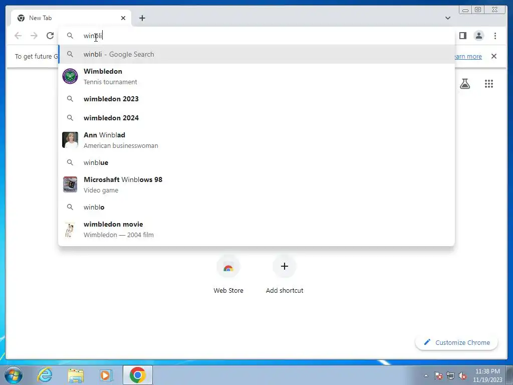Open Chrome's three-dot menu
Screen dimensions: 513x385
(x=495, y=36)
